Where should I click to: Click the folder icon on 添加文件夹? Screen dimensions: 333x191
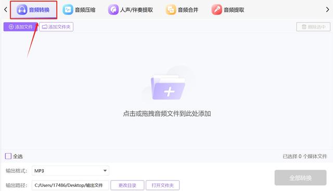click(45, 27)
